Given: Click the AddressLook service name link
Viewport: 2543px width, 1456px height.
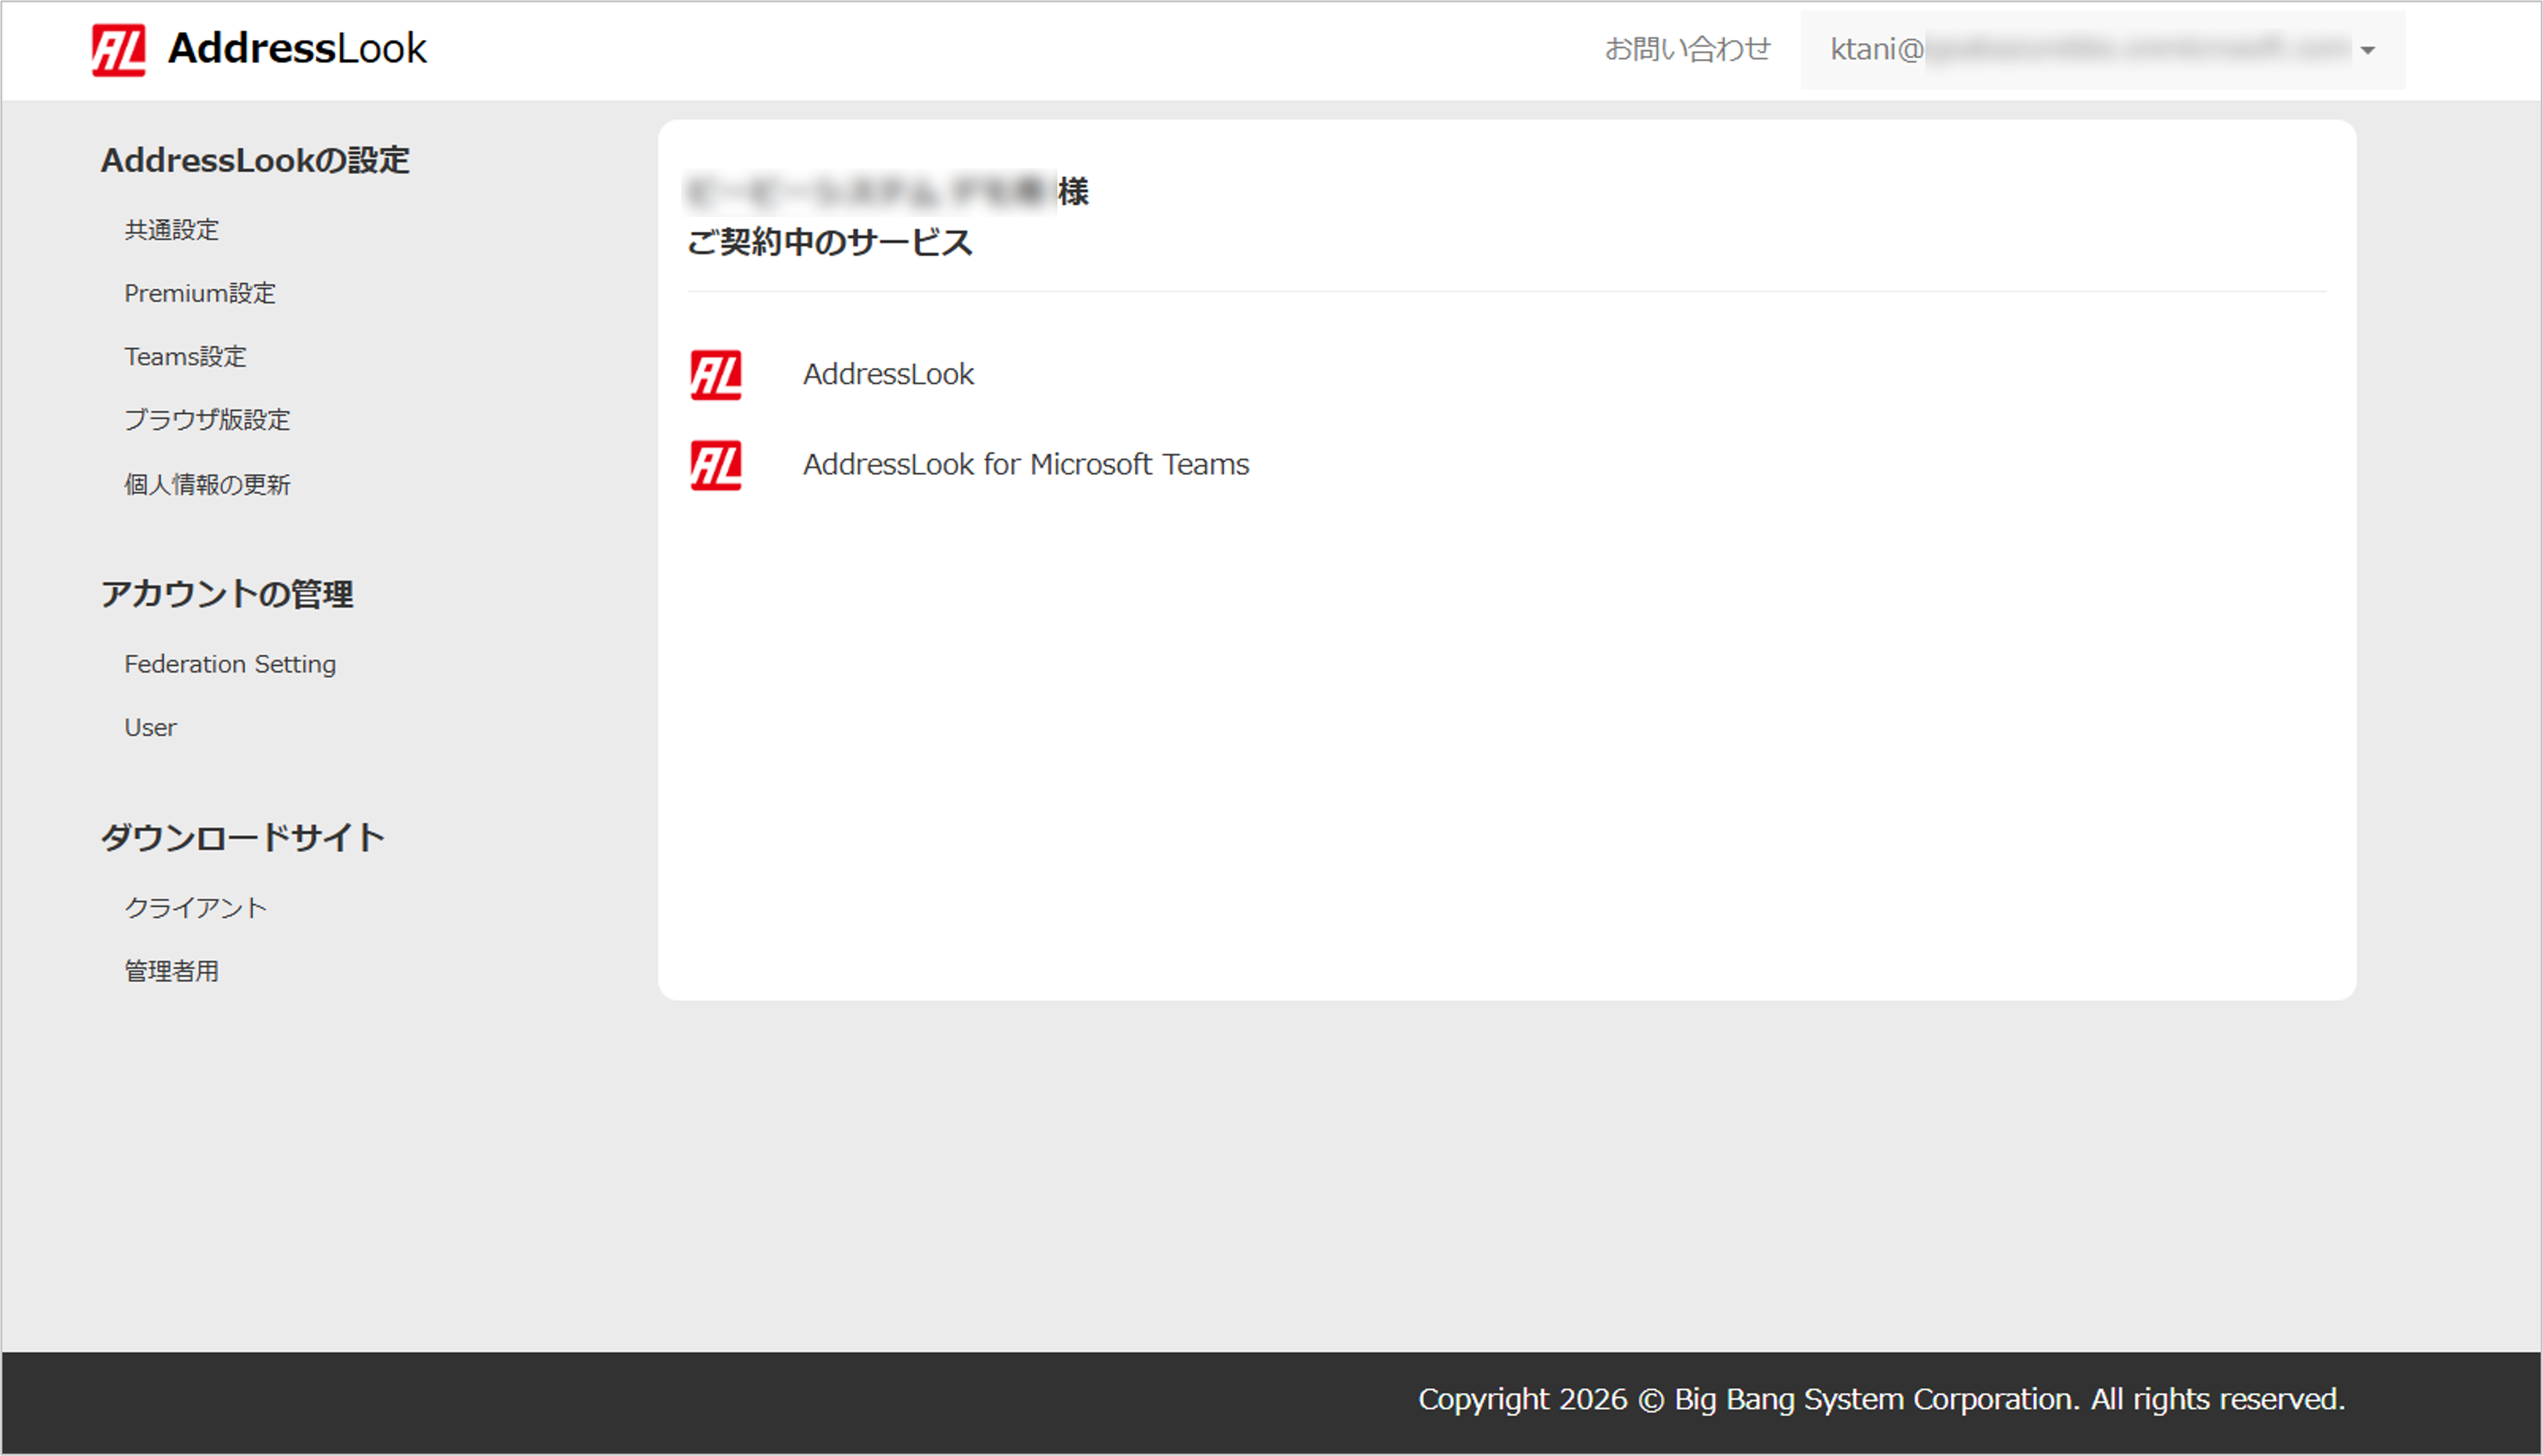Looking at the screenshot, I should (888, 374).
